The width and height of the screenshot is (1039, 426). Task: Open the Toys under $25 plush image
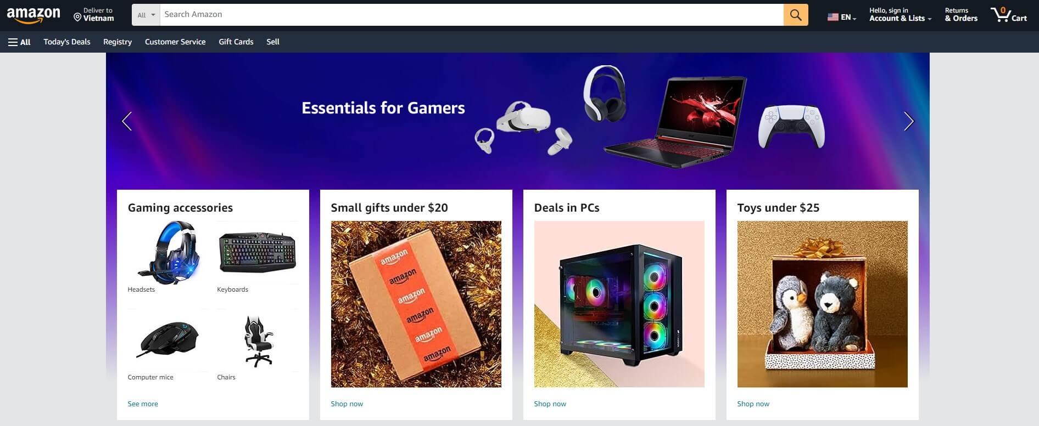tap(822, 304)
